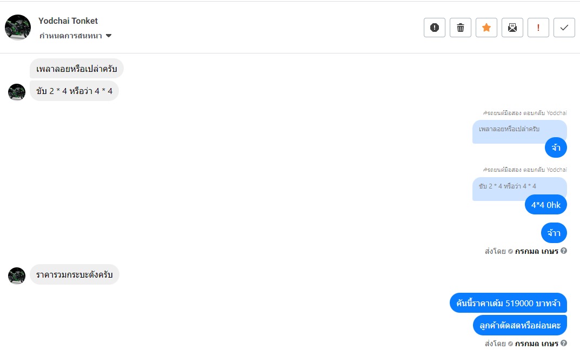
Task: Click the reply arrow icon above quoted "เพลาลอยหรือเปล่าครับ"
Action: 485,113
